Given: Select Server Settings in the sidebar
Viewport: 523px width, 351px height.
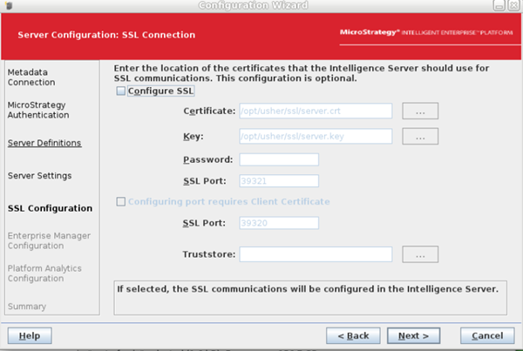Looking at the screenshot, I should coord(39,176).
